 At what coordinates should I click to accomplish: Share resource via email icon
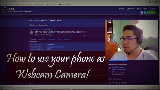pyautogui.click(x=123, y=83)
